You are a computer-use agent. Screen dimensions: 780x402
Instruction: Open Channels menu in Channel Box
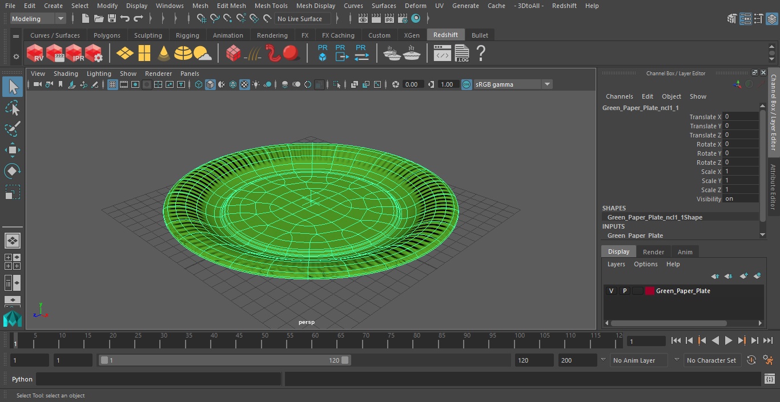[x=619, y=96]
